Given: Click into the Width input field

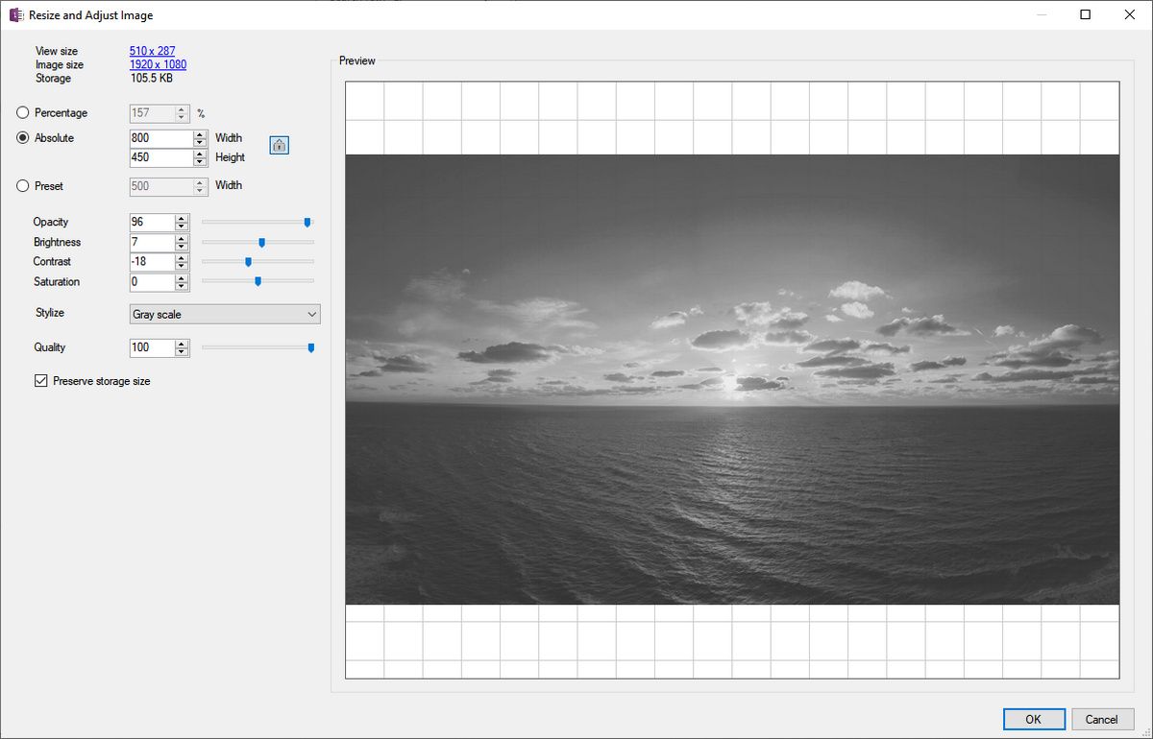Looking at the screenshot, I should click(159, 138).
